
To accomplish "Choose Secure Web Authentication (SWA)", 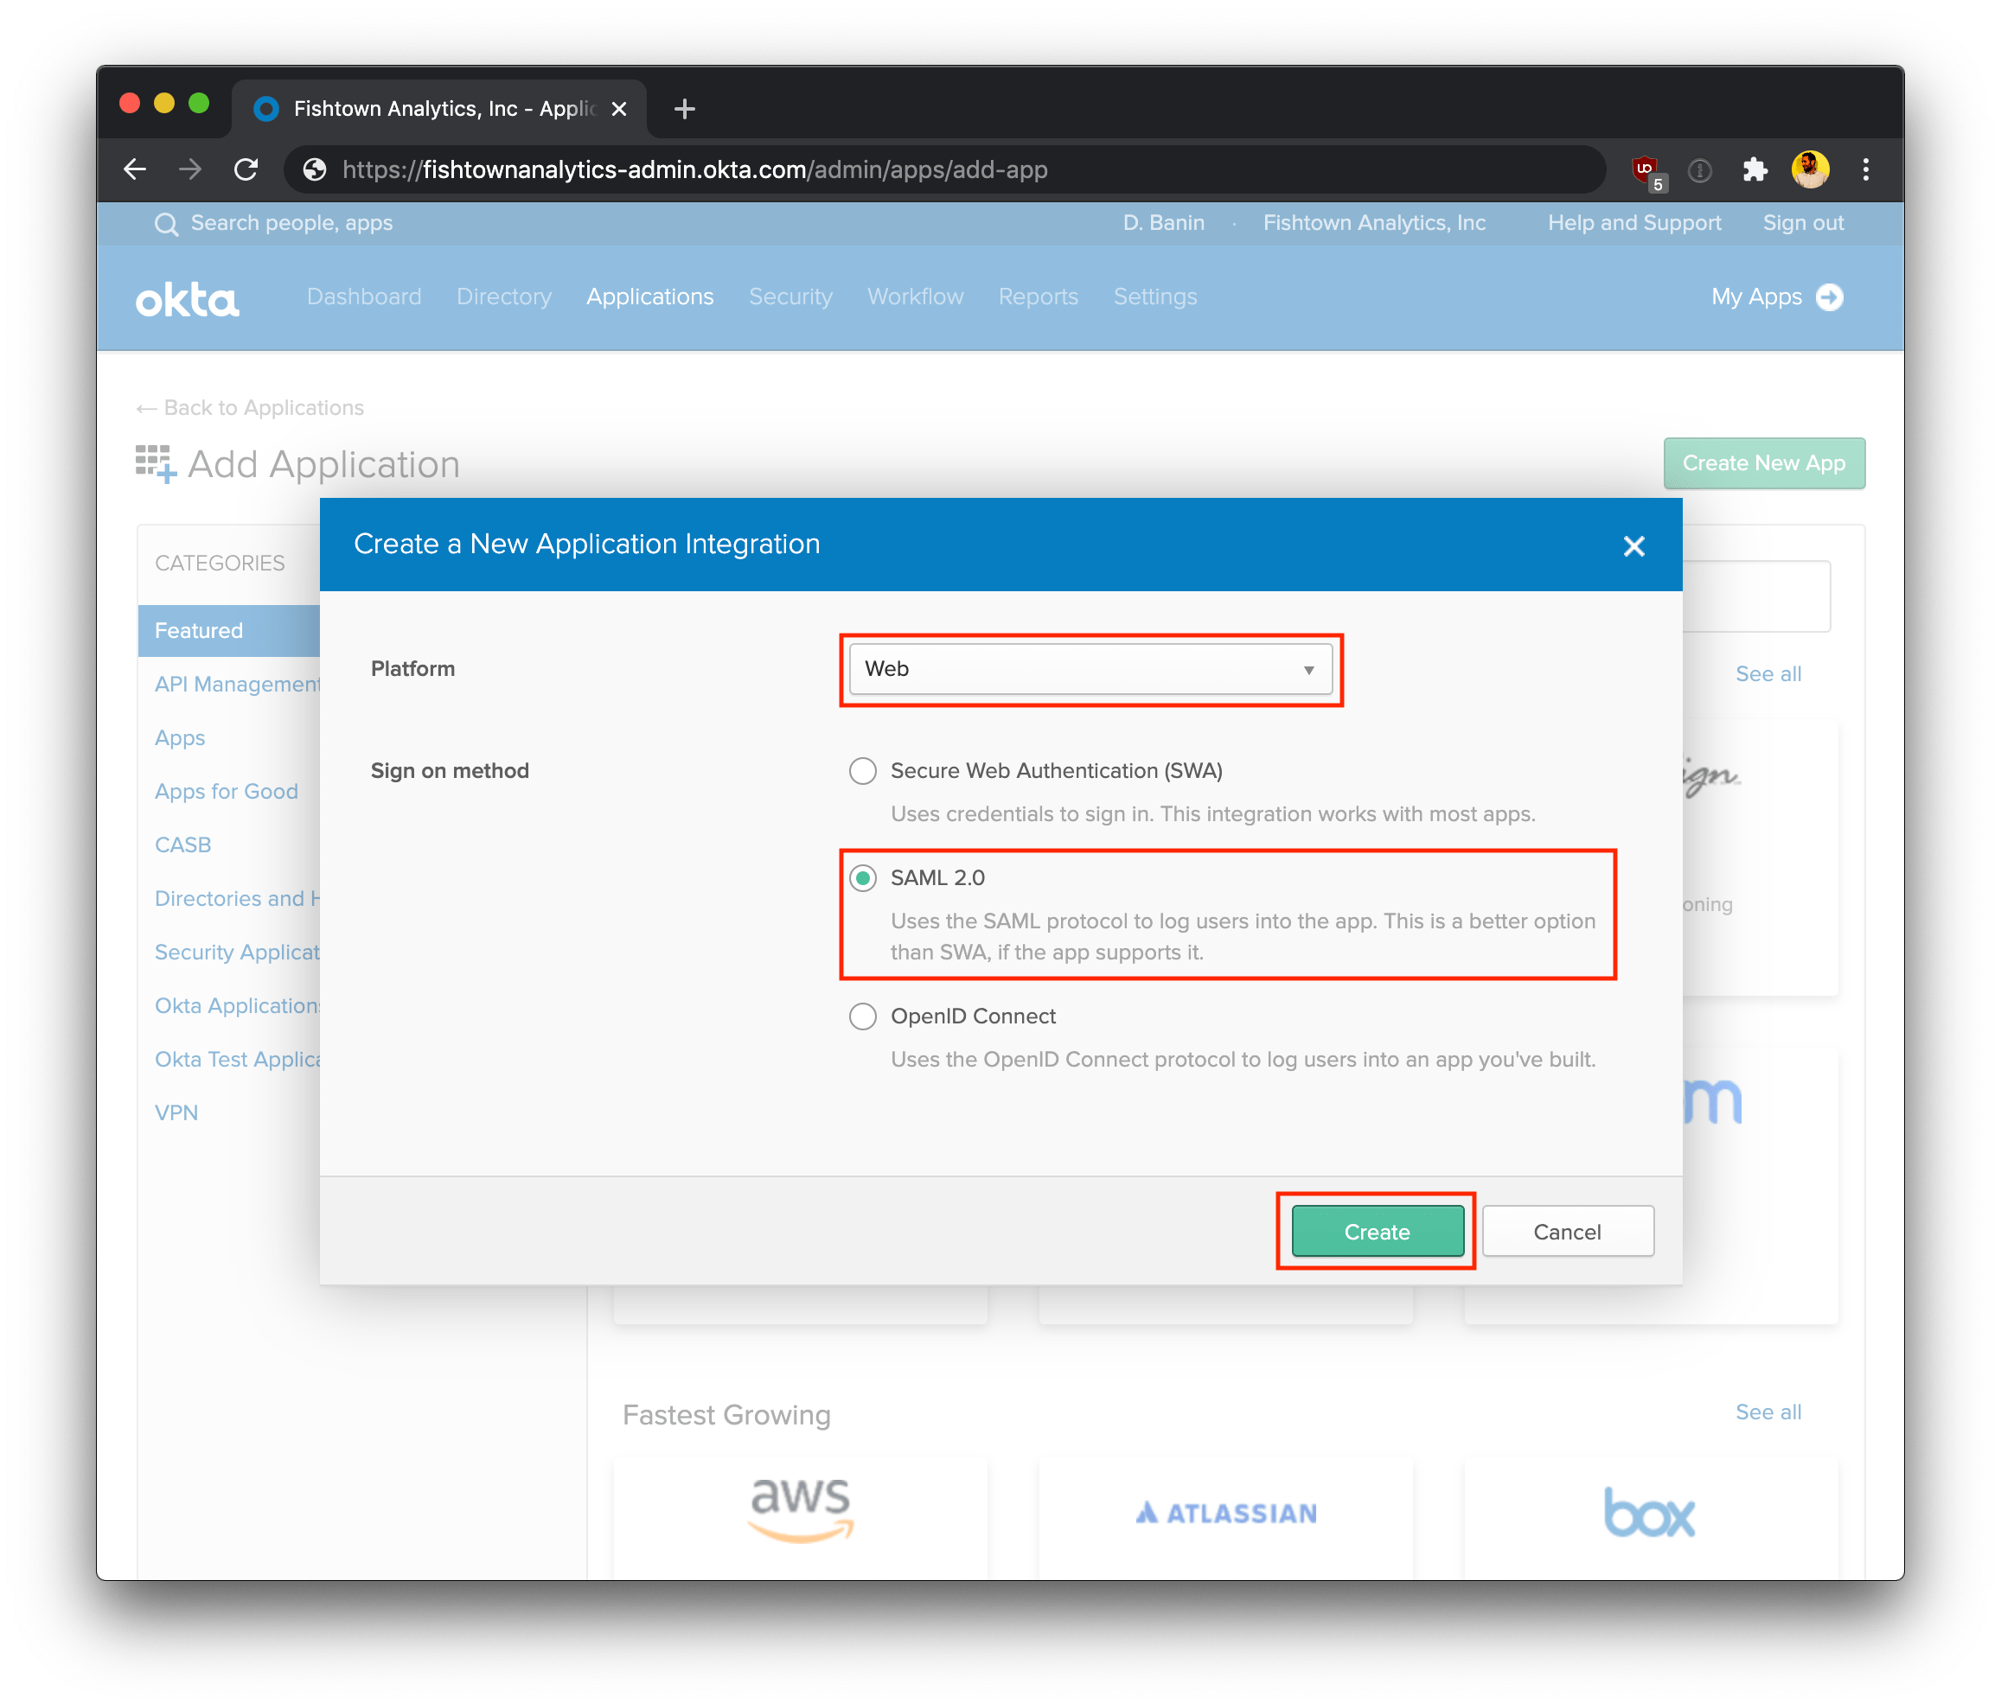I will tap(862, 770).
